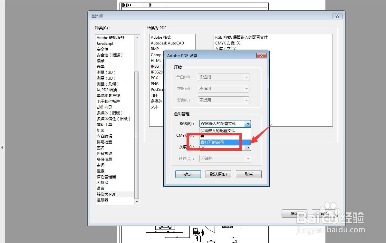386x243 pixels.
Task: Select 'JPEG' format
Action: click(x=155, y=66)
